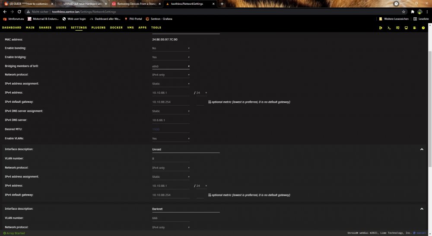Open the DOCKER menu
432x236 pixels.
click(116, 28)
